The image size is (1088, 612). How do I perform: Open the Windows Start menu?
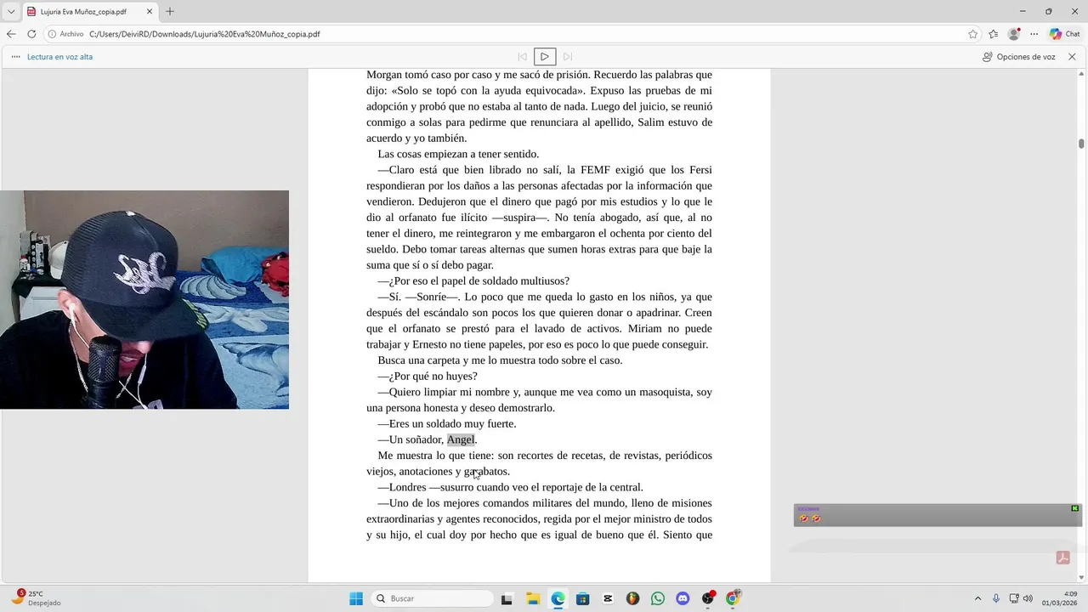[356, 598]
